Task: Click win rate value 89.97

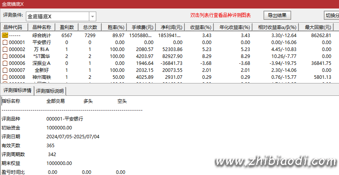Action: [x=119, y=35]
